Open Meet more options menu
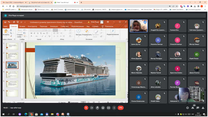208x117 pixels. (x=114, y=108)
